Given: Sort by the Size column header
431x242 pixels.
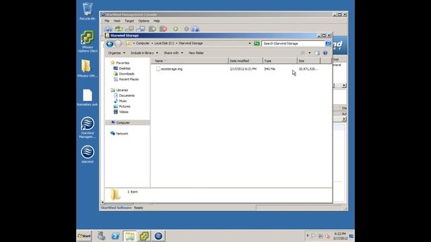Looking at the screenshot, I should point(308,61).
